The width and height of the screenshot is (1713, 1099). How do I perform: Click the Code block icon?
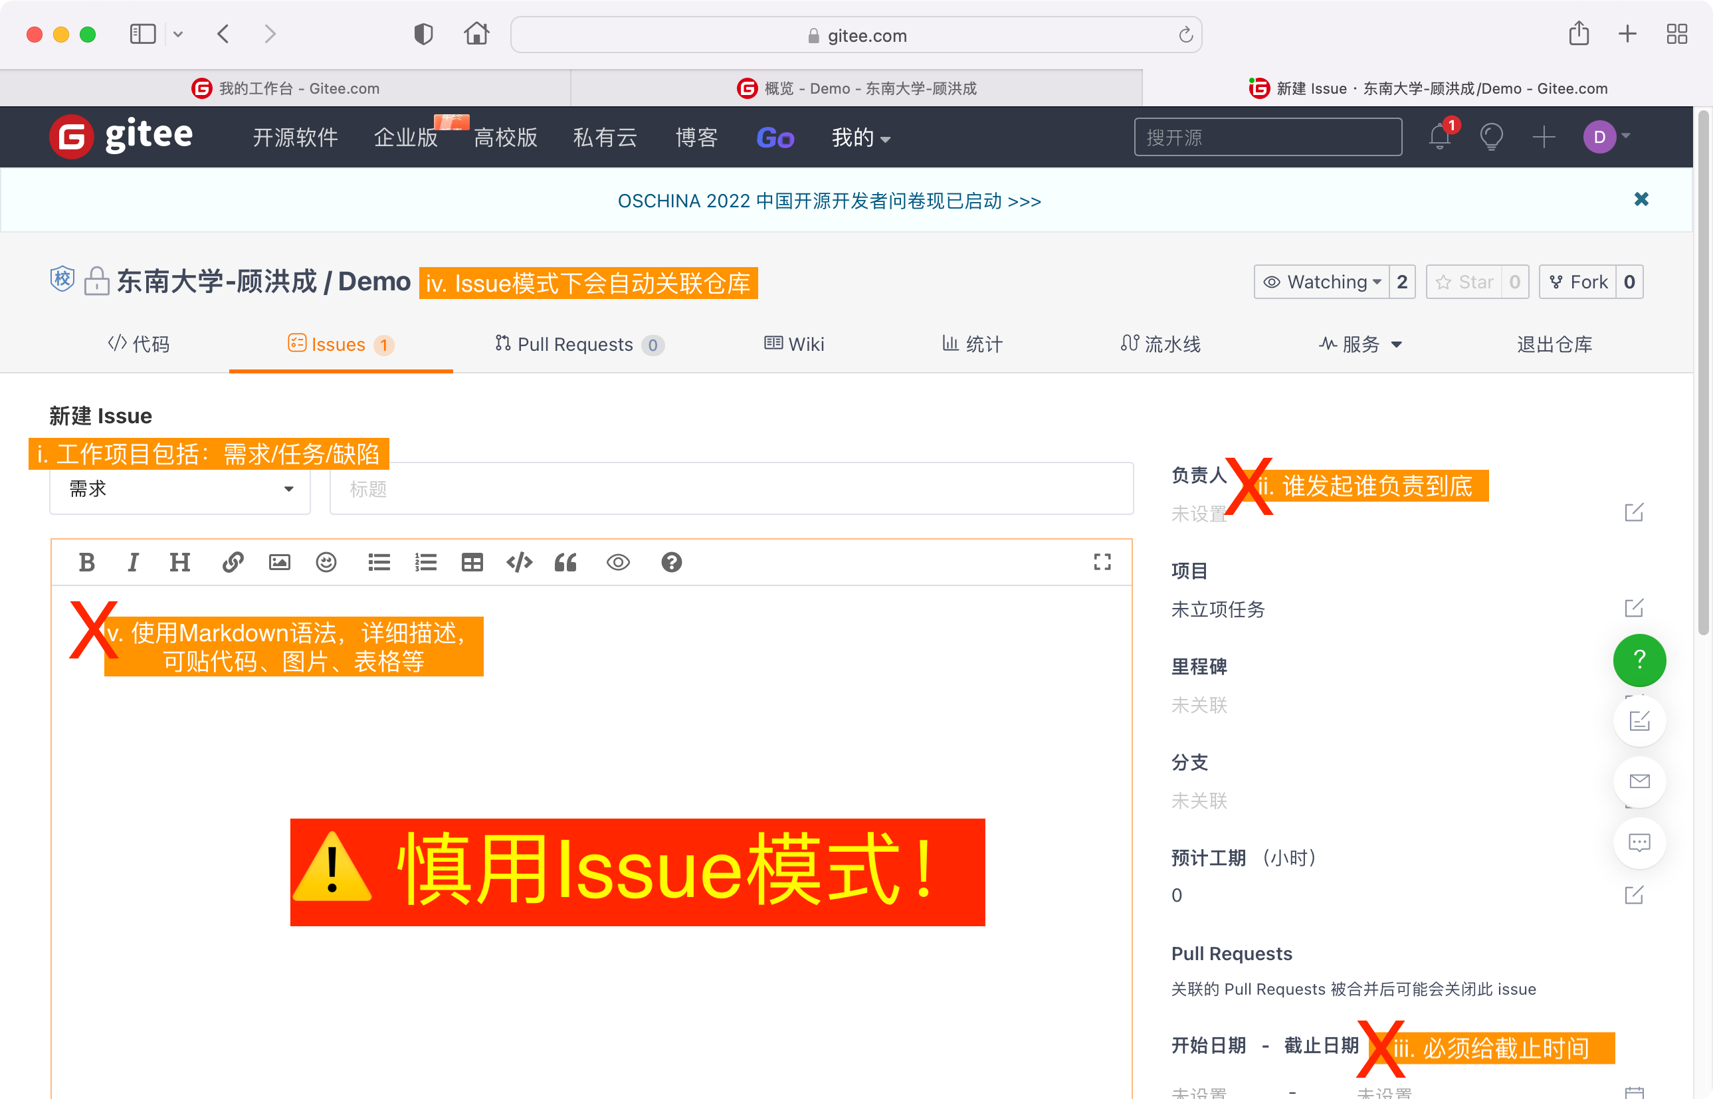point(518,562)
